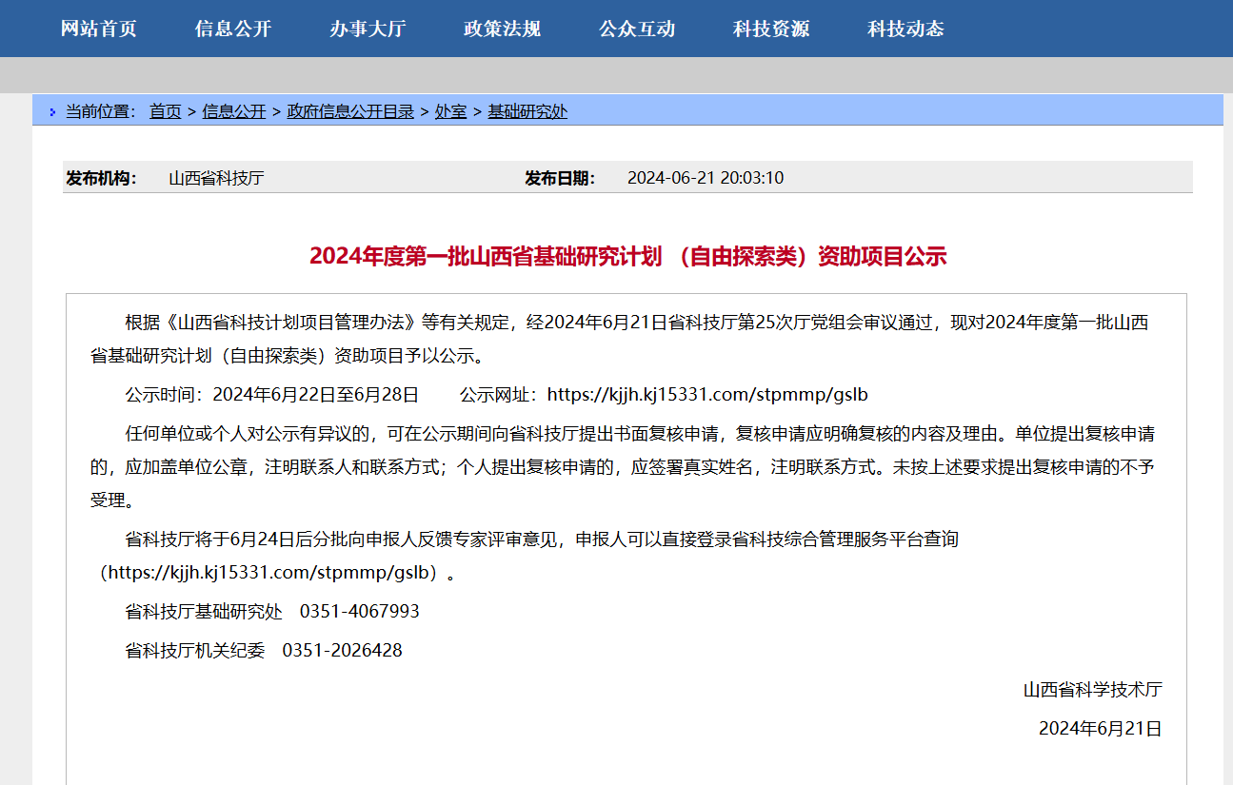Click the 发布日期 timestamp 2024-06-21 20:03:10
Screen dimensions: 1233x785
(x=706, y=178)
